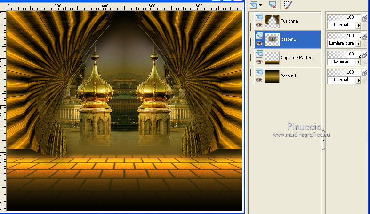Click the Normal blend mode field of Raster 1
Screen dimensions: 370x214
point(342,80)
